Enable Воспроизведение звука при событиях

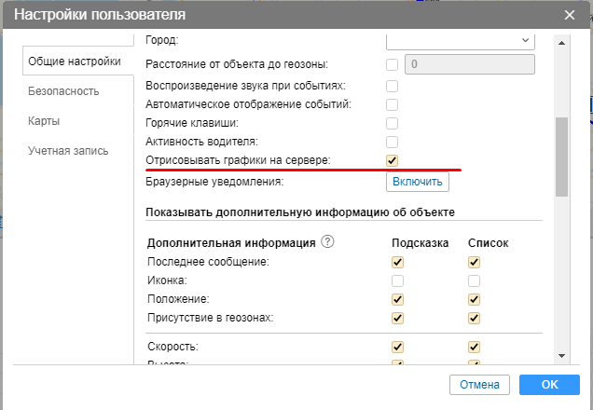(x=393, y=86)
